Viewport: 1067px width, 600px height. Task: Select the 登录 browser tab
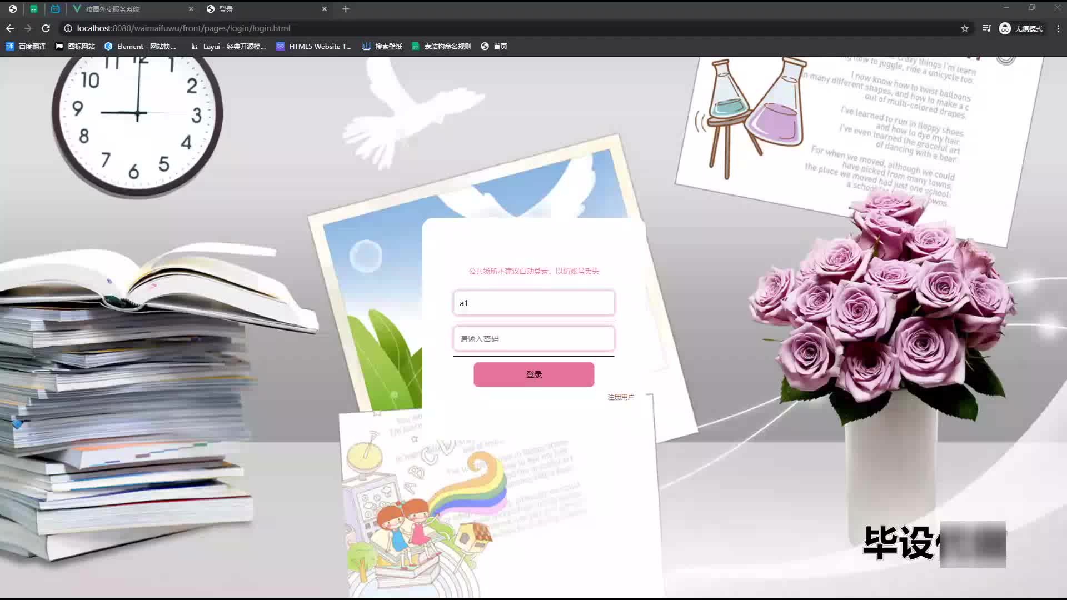[x=267, y=9]
